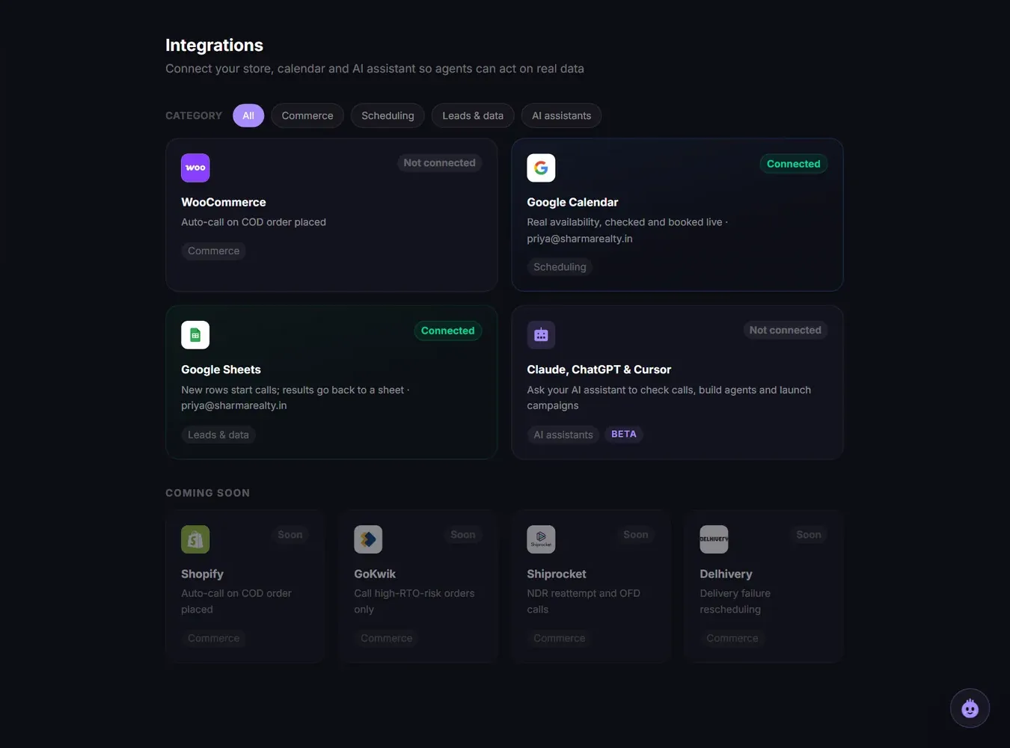Click 'Auto-call on COD order placed' in WooCommerce
The height and width of the screenshot is (748, 1010).
[254, 222]
